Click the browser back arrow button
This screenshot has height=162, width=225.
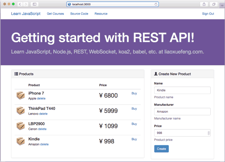point(20,4)
